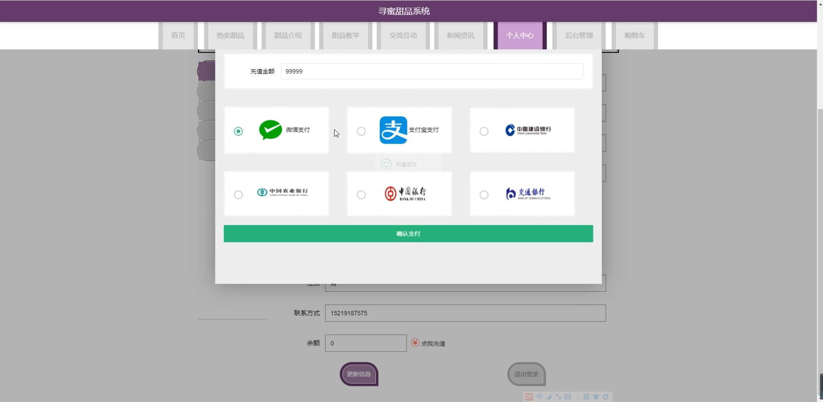Click the Bank of Communications logo

coord(528,194)
